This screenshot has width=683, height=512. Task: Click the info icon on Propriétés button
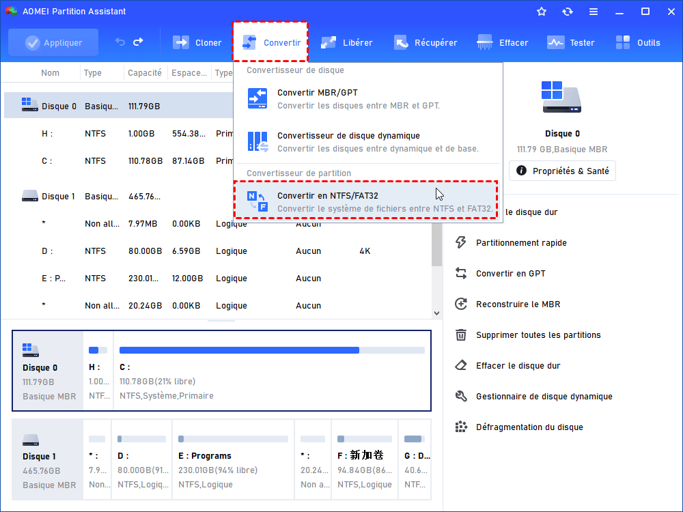(x=521, y=171)
